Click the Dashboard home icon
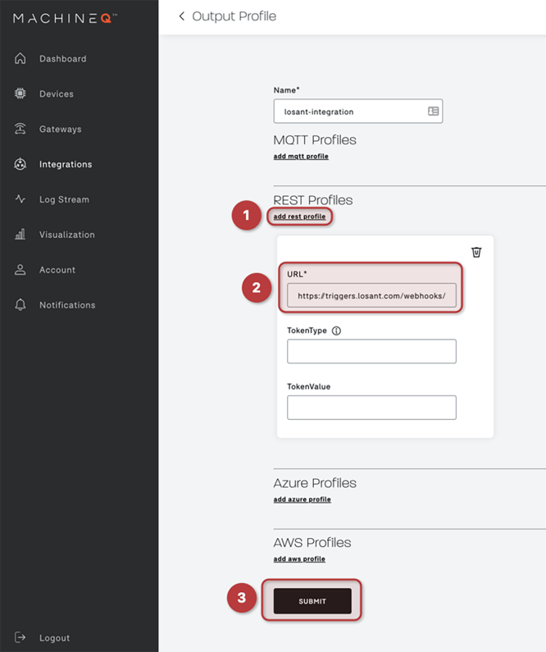This screenshot has height=652, width=546. [x=20, y=59]
